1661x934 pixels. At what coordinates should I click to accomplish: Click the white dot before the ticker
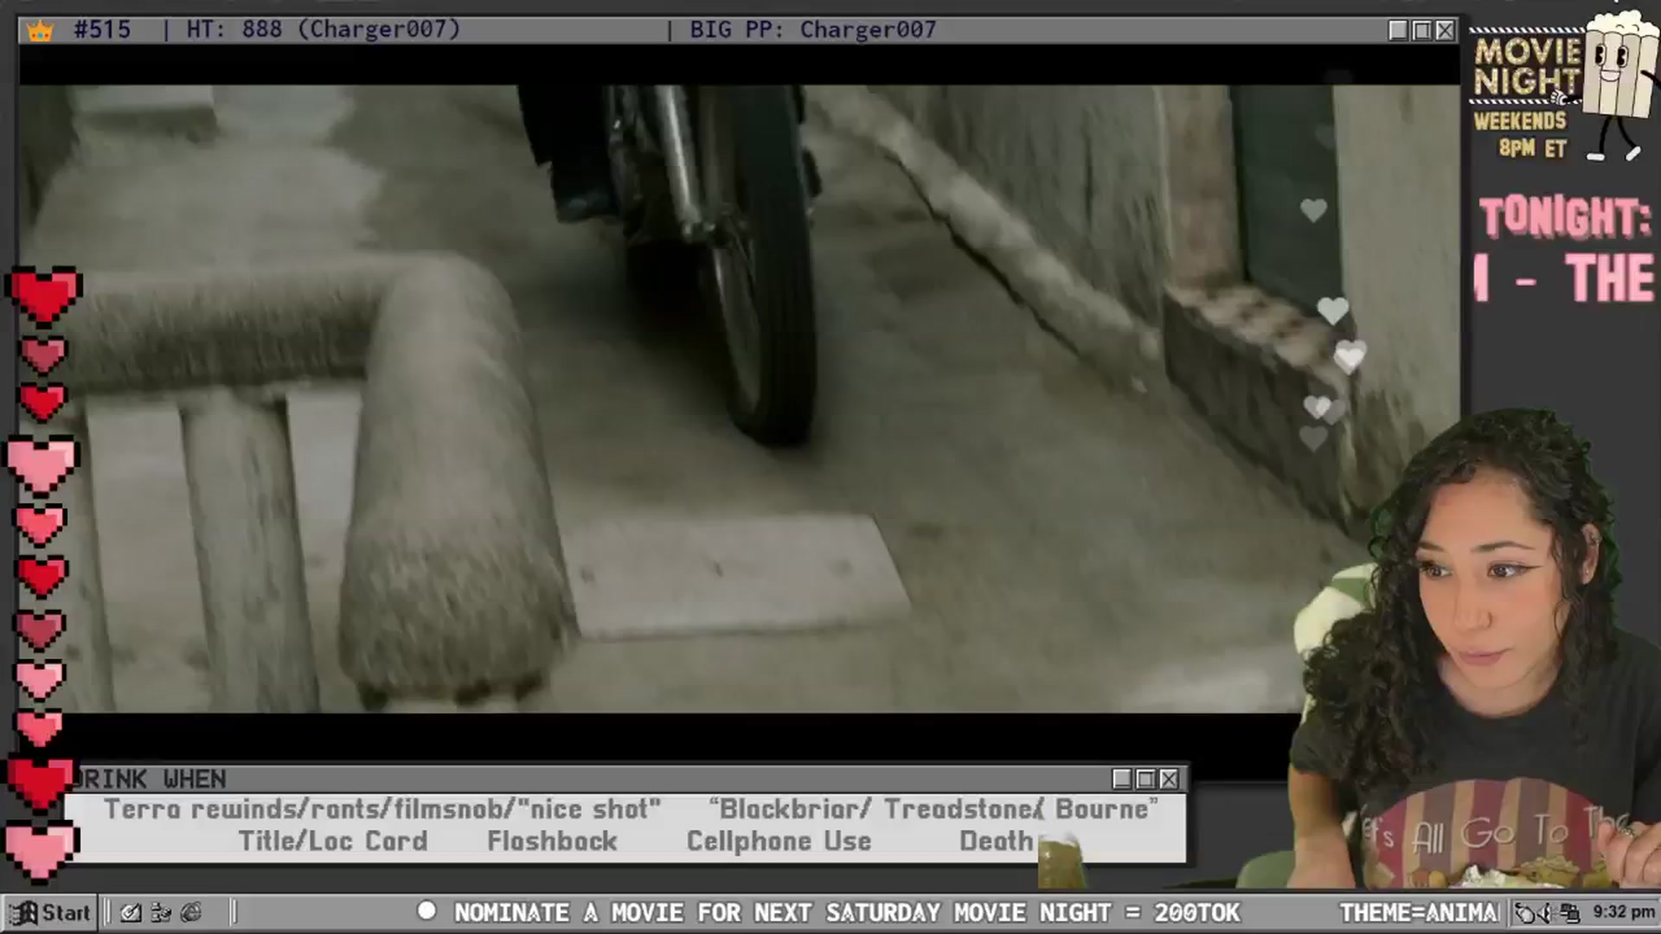(426, 911)
